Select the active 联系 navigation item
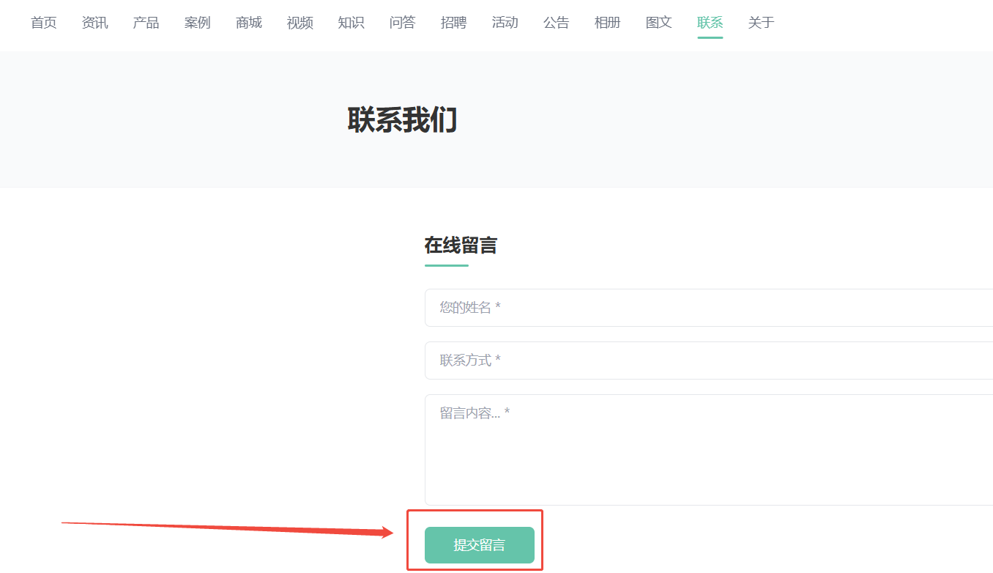993x573 pixels. (x=710, y=23)
